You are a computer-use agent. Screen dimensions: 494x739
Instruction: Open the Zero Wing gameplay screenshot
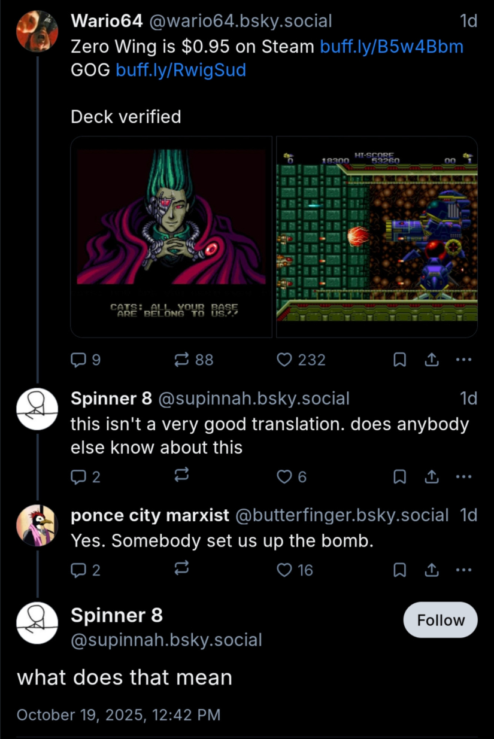377,237
